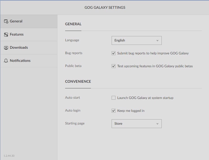Untick the Keep me logged in checkbox
The width and height of the screenshot is (209, 160).
click(114, 111)
